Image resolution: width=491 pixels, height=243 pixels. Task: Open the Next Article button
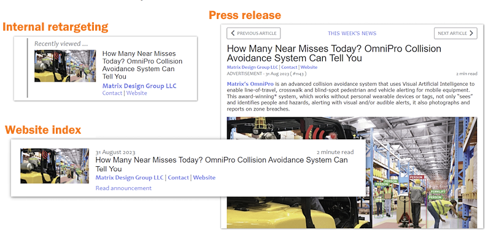[455, 33]
